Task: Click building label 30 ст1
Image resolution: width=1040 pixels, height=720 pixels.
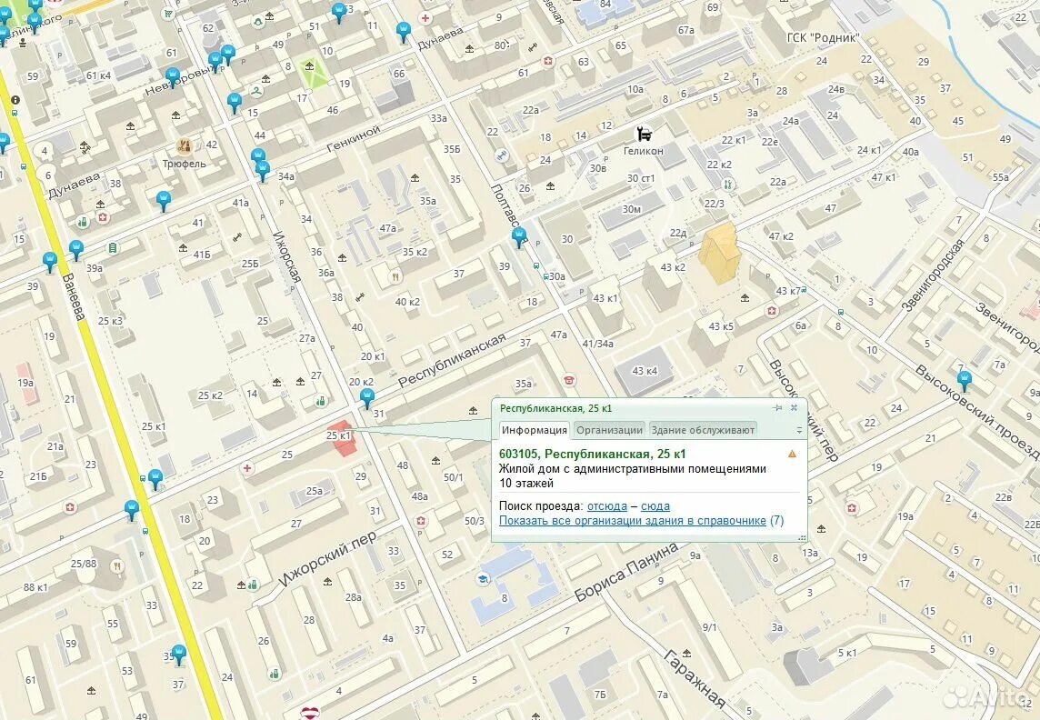Action: 641,177
